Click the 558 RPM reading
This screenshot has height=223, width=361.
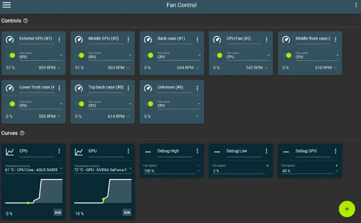click(47, 116)
